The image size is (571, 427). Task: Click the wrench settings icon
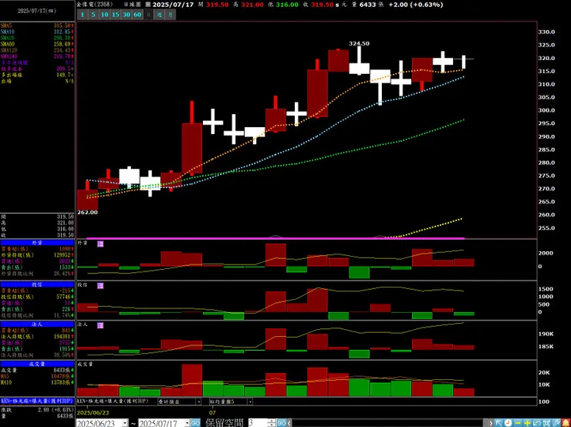point(556,423)
